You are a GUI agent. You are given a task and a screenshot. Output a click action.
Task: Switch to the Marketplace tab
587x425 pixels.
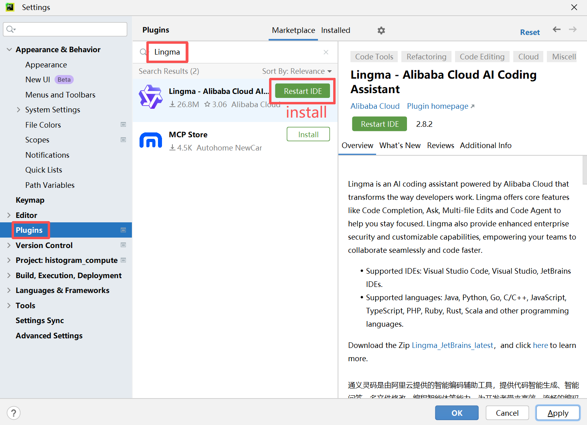[x=293, y=31]
